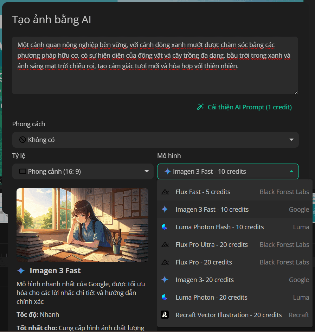315x332 pixels.
Task: Click the Google label on Imagen 3 Fast row
Action: [x=299, y=209]
